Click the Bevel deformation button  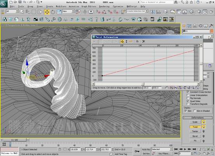[x=195, y=136]
